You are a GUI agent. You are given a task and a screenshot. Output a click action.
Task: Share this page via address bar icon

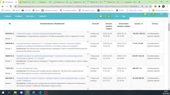(x=146, y=6)
